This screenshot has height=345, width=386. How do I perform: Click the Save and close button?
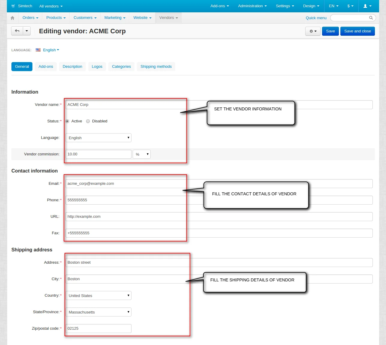pos(357,31)
